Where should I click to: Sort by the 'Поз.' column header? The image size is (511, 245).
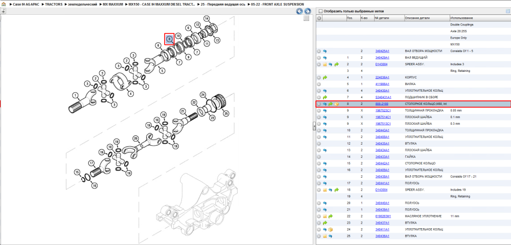pos(353,18)
